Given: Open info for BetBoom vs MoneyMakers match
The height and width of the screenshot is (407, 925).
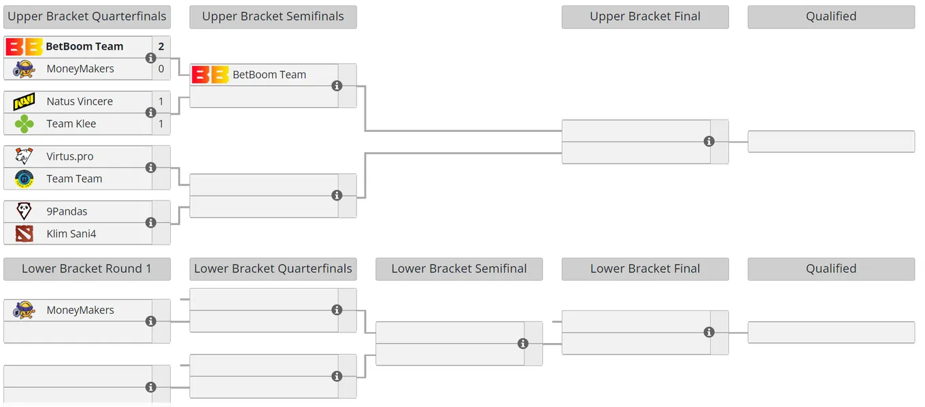Looking at the screenshot, I should 151,58.
